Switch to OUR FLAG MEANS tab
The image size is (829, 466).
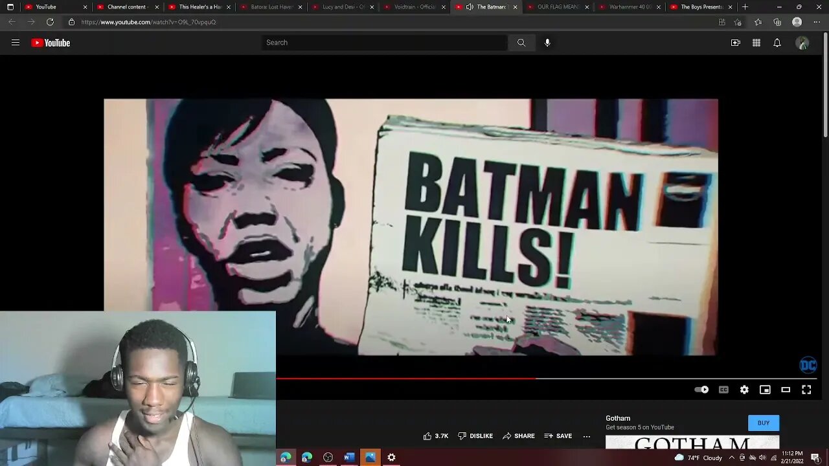pyautogui.click(x=556, y=7)
